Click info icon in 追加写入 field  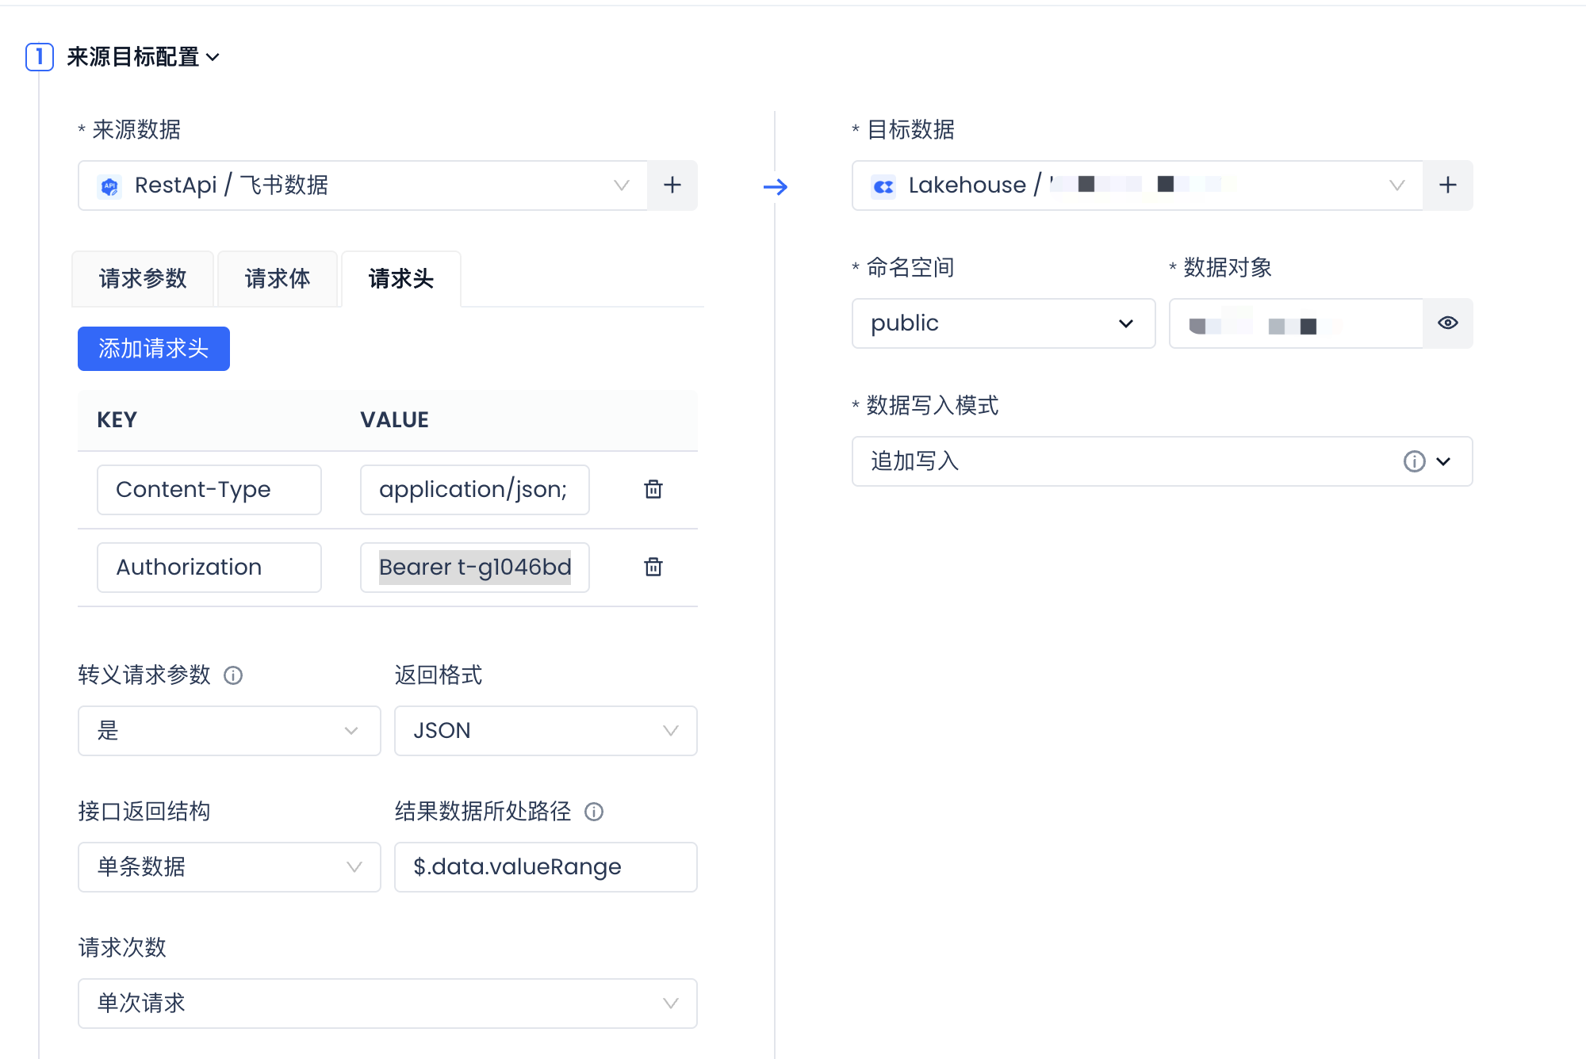point(1414,461)
